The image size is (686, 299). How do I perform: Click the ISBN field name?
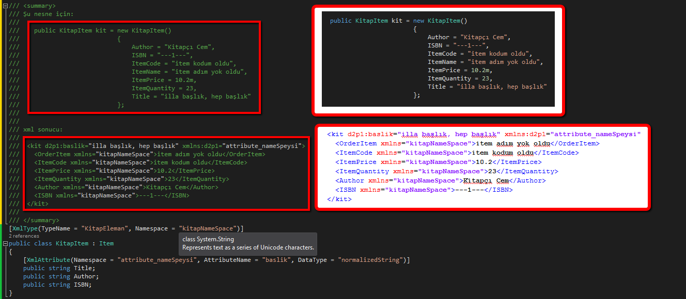coord(82,284)
